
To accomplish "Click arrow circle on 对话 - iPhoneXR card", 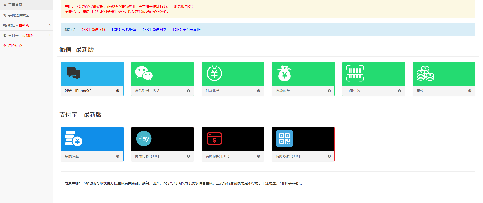I will [118, 91].
